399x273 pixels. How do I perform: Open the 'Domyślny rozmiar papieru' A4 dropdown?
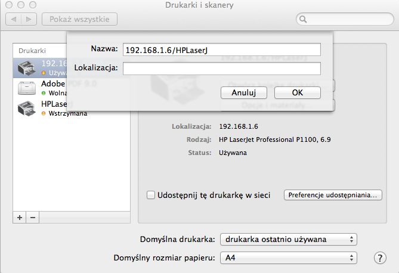[289, 258]
